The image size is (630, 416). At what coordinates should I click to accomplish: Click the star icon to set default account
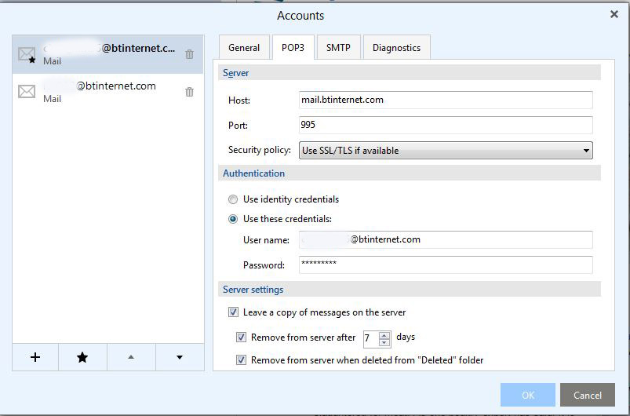tap(82, 357)
